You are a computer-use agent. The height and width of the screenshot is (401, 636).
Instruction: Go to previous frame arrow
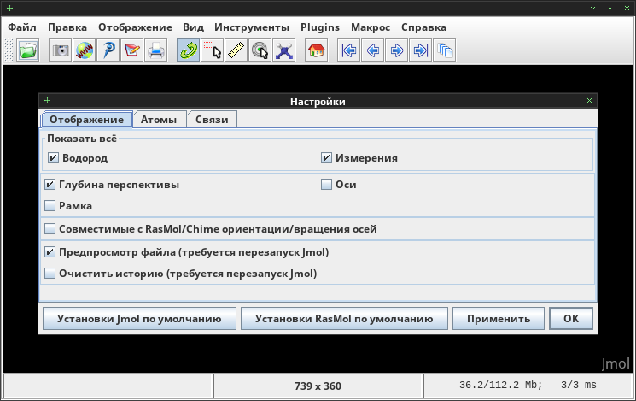coord(373,50)
